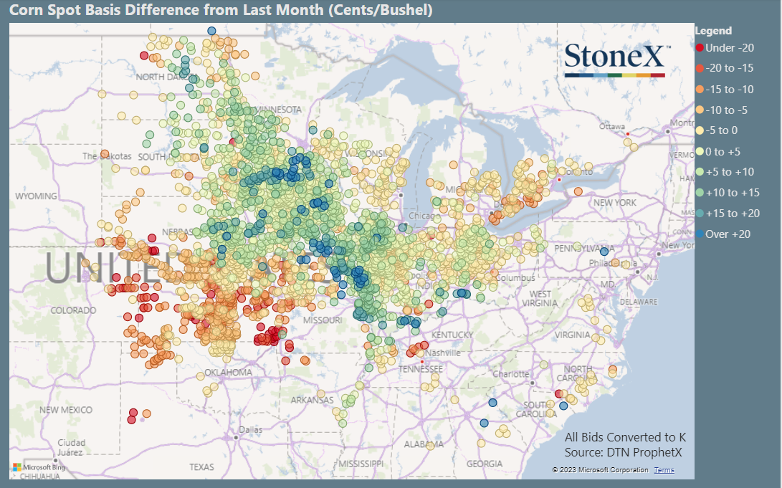Click the blue data point in Georgia
Screen dimensions: 782x488
point(485,423)
